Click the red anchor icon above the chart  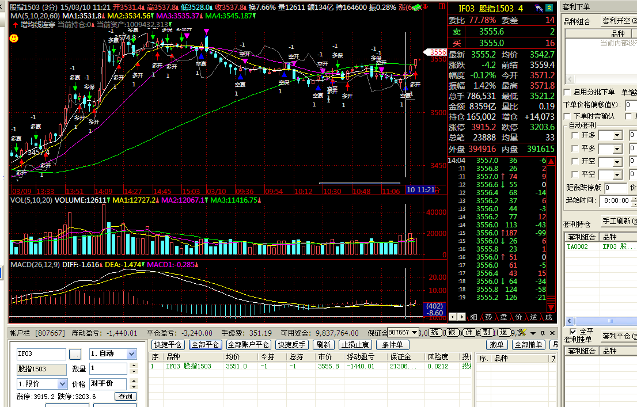pyautogui.click(x=426, y=7)
